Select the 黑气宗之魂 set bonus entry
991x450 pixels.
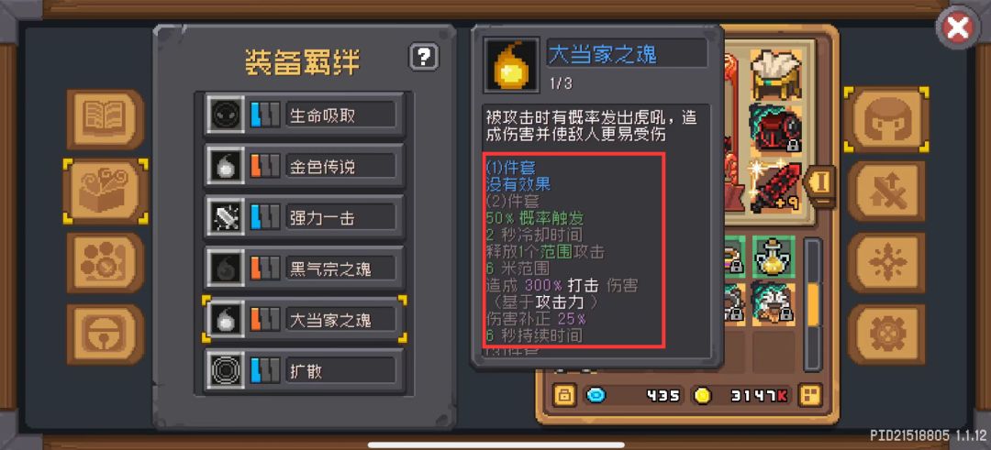304,269
